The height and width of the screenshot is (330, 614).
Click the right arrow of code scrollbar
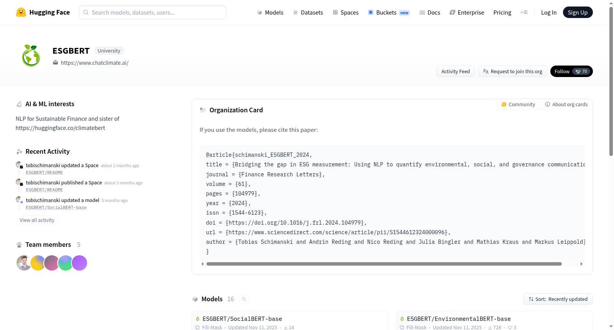click(x=581, y=264)
